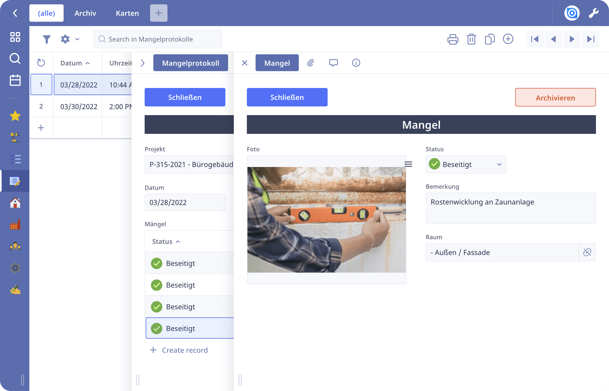Select table row number 1

click(41, 84)
